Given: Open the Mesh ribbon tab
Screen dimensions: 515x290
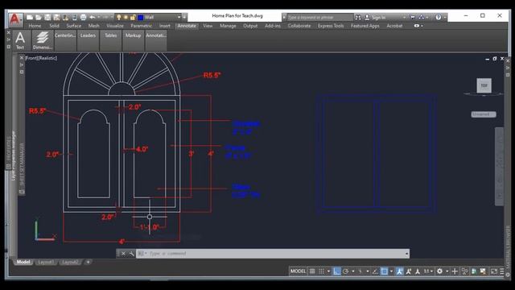Looking at the screenshot, I should coord(93,26).
